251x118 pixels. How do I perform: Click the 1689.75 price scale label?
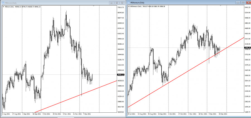coord(247,112)
